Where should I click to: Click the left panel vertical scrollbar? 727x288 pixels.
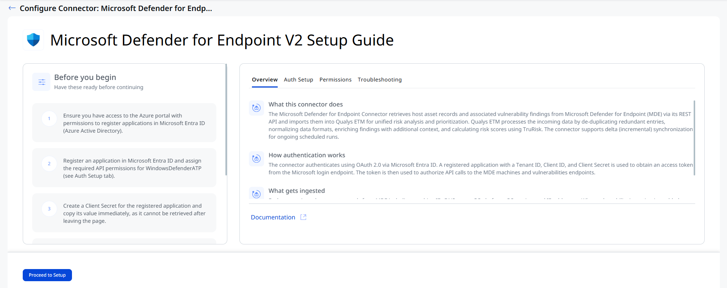(x=226, y=119)
